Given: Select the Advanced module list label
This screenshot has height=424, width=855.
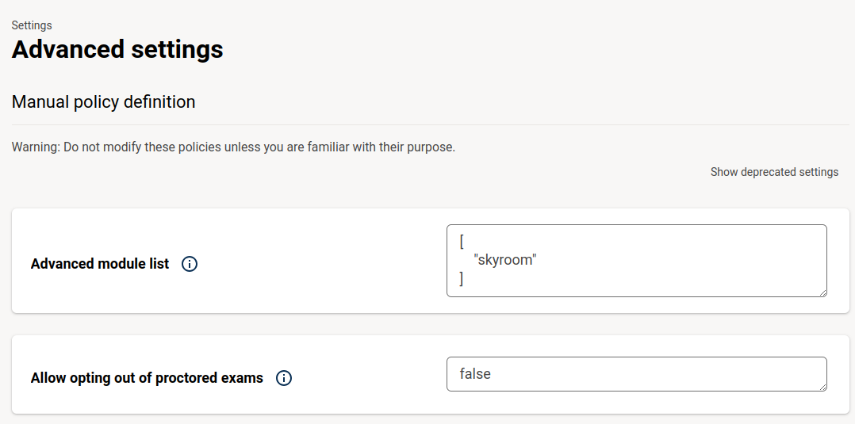Looking at the screenshot, I should 100,264.
